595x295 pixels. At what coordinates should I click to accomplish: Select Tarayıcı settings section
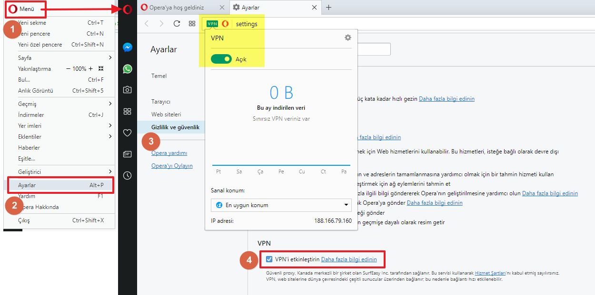(x=161, y=102)
